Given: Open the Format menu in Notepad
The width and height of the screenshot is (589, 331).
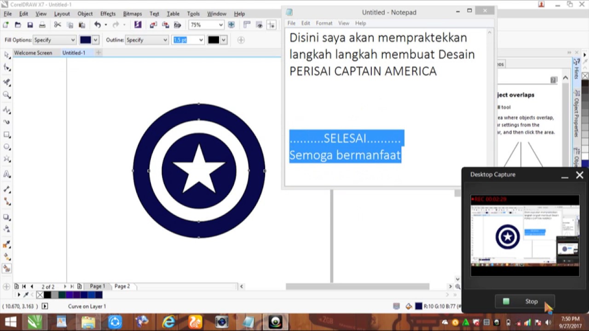Looking at the screenshot, I should [324, 23].
